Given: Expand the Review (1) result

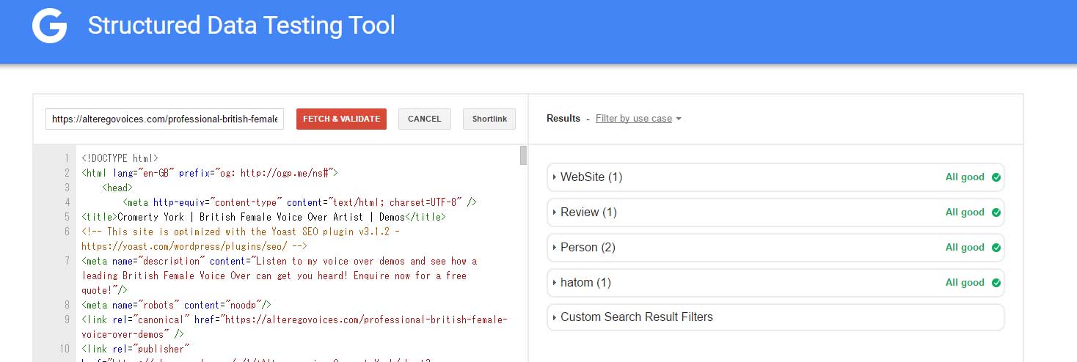Looking at the screenshot, I should [775, 213].
